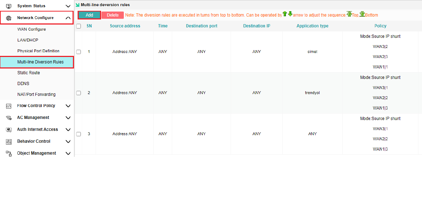Click the green move-to-top arrow icon
422x208 pixels.
[349, 14]
